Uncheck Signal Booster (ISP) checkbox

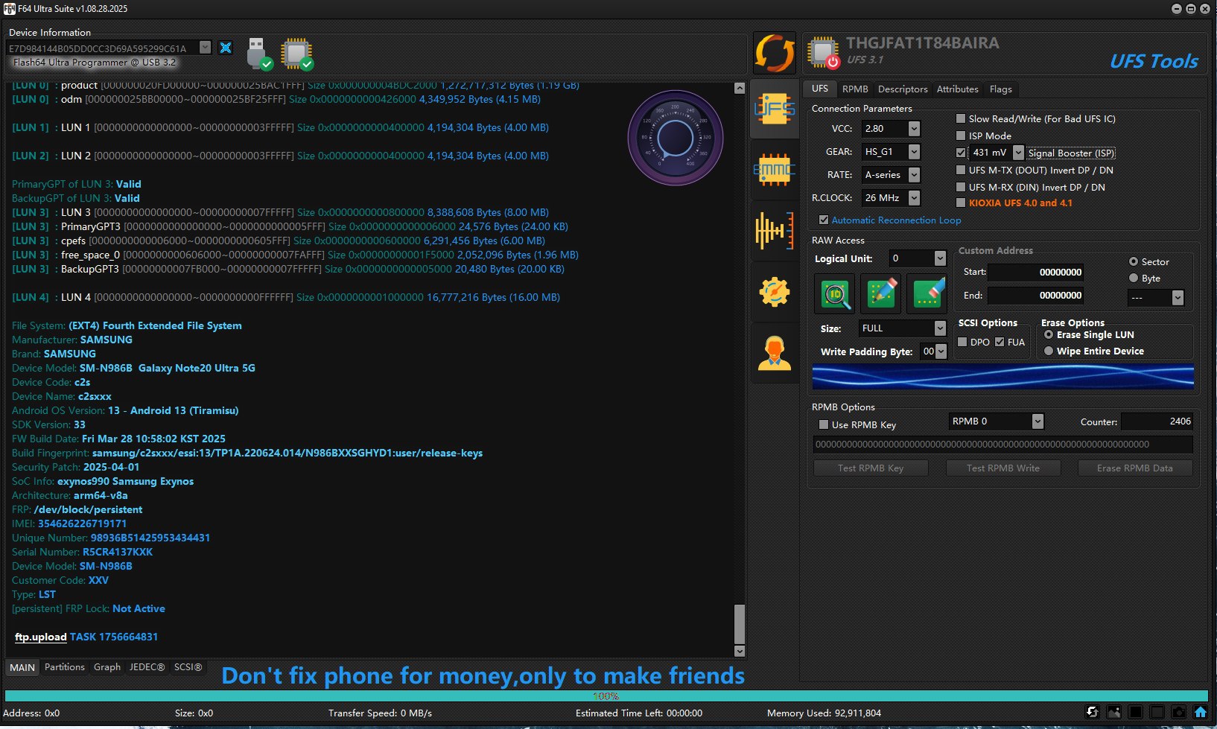coord(961,153)
